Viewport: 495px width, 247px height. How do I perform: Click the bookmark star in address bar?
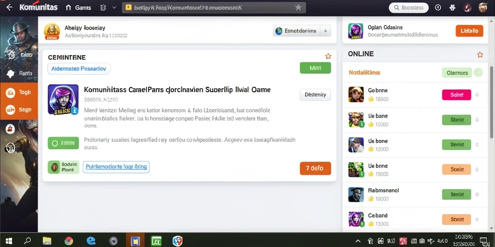tap(298, 8)
